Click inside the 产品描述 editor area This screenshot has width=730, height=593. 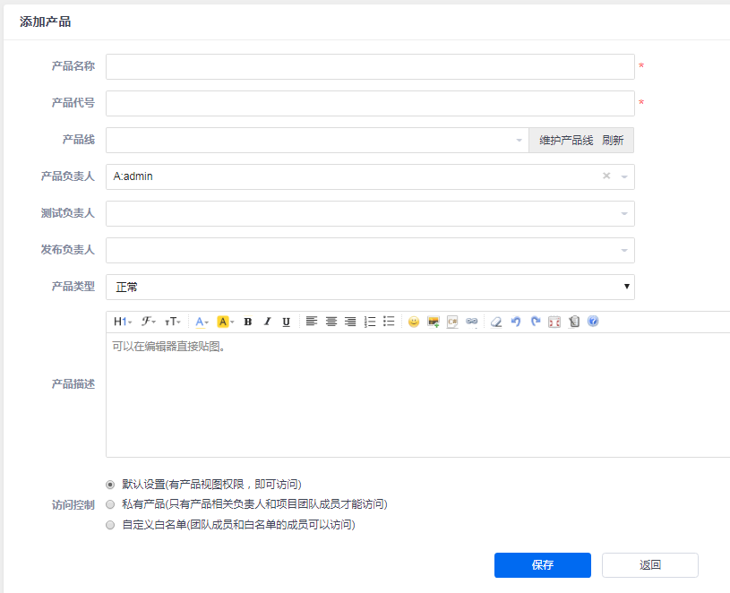click(x=417, y=395)
